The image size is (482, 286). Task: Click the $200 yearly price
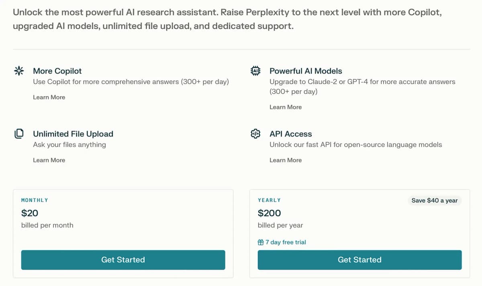[269, 213]
